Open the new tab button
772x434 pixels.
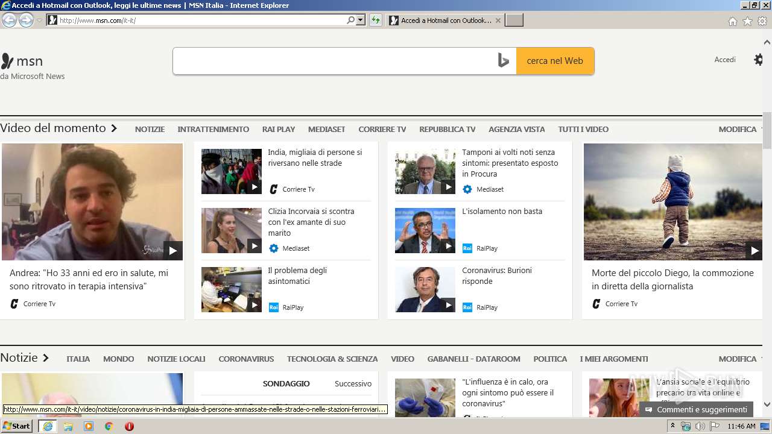tap(514, 20)
